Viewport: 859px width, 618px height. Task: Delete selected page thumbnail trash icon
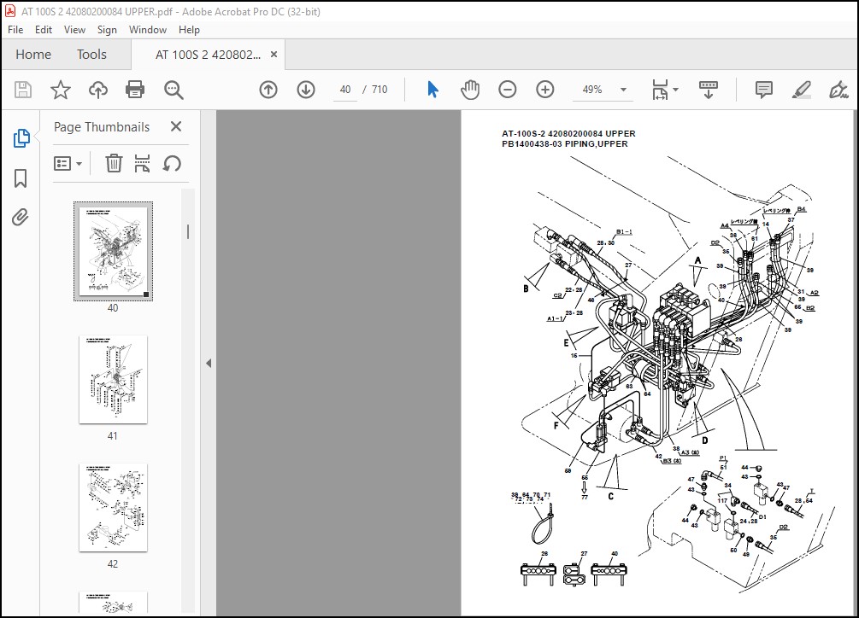pos(114,163)
